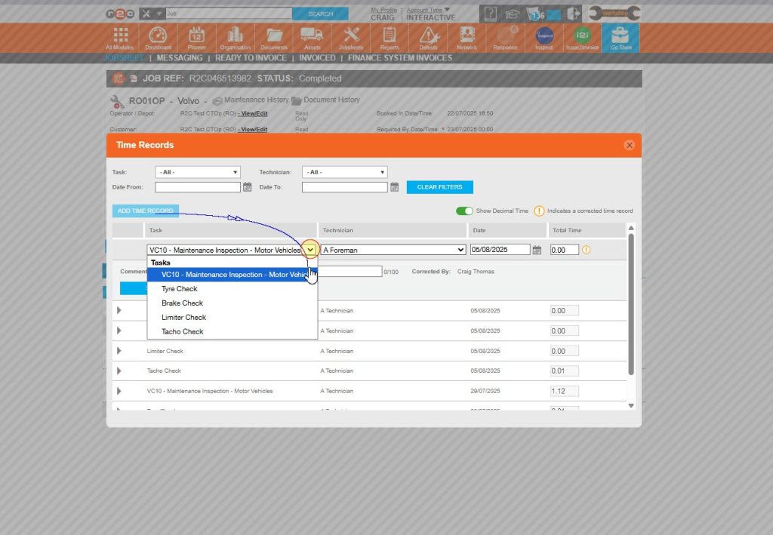Open the Planner calendar icon
Image resolution: width=773 pixels, height=535 pixels.
coord(197,38)
